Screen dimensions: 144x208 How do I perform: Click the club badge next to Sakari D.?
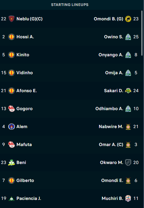(x=128, y=91)
